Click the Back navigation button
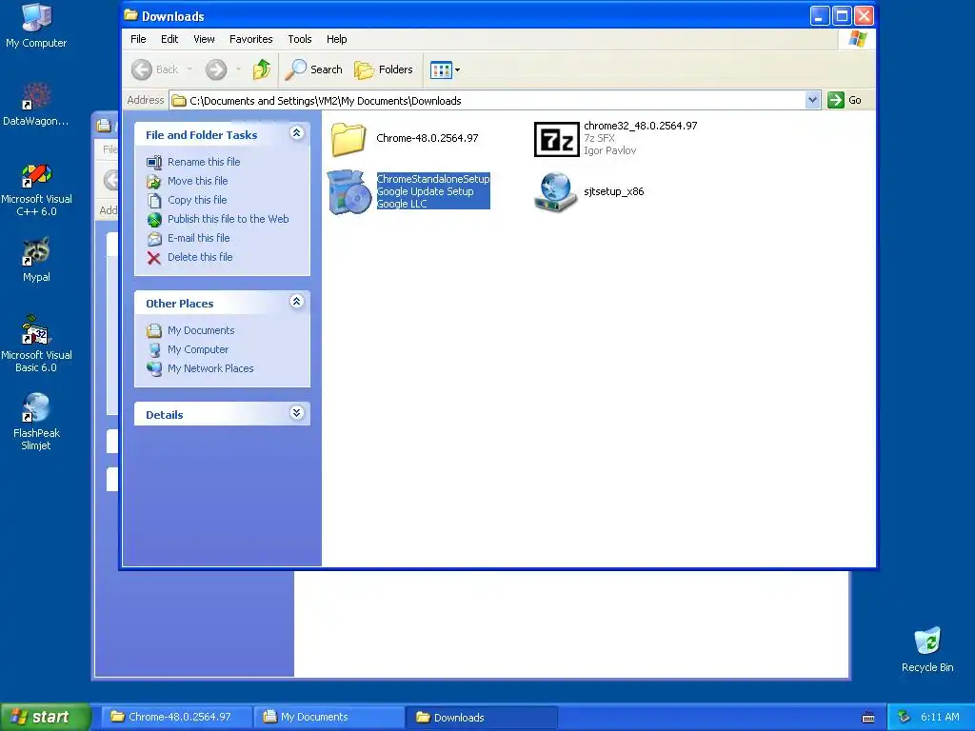975x731 pixels. 155,69
